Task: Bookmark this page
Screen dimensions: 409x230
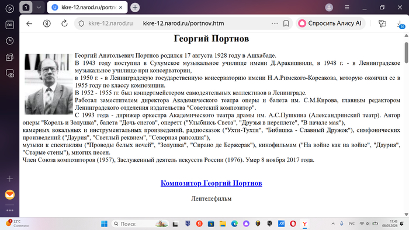Action: 286,23
